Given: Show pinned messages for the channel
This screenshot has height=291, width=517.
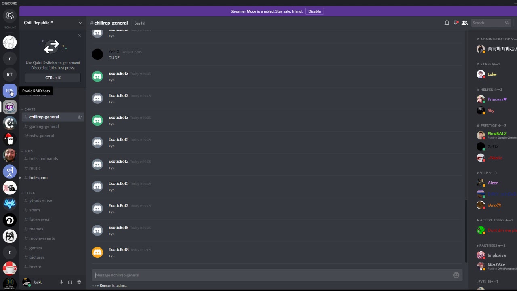Looking at the screenshot, I should (456, 23).
